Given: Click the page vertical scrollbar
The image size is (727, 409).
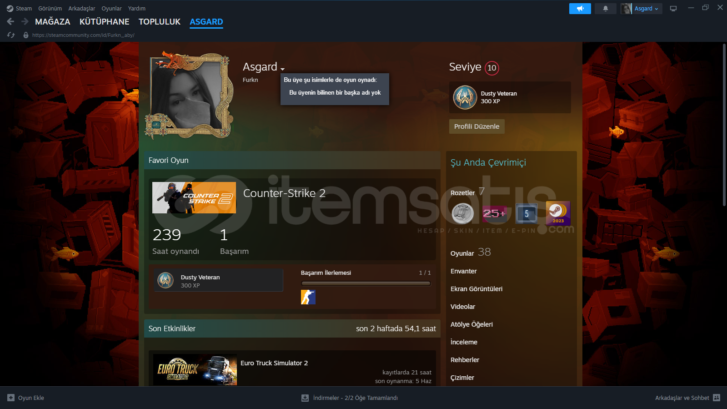Looking at the screenshot, I should [x=724, y=126].
